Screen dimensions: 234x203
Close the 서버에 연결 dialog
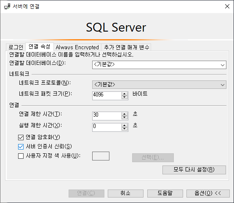pos(227,6)
